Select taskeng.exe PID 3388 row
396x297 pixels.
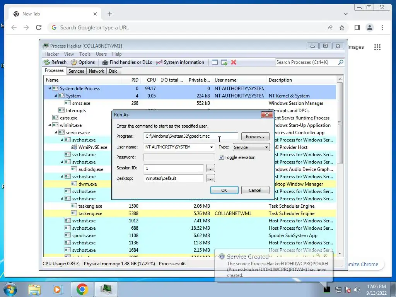(190, 213)
